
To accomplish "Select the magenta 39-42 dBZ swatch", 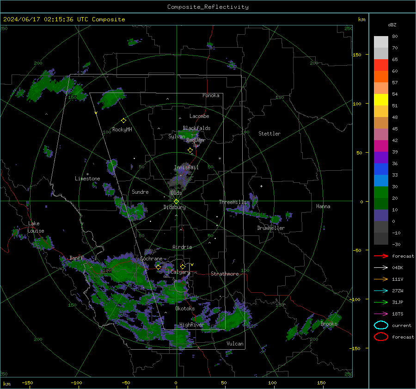I will coord(381,146).
